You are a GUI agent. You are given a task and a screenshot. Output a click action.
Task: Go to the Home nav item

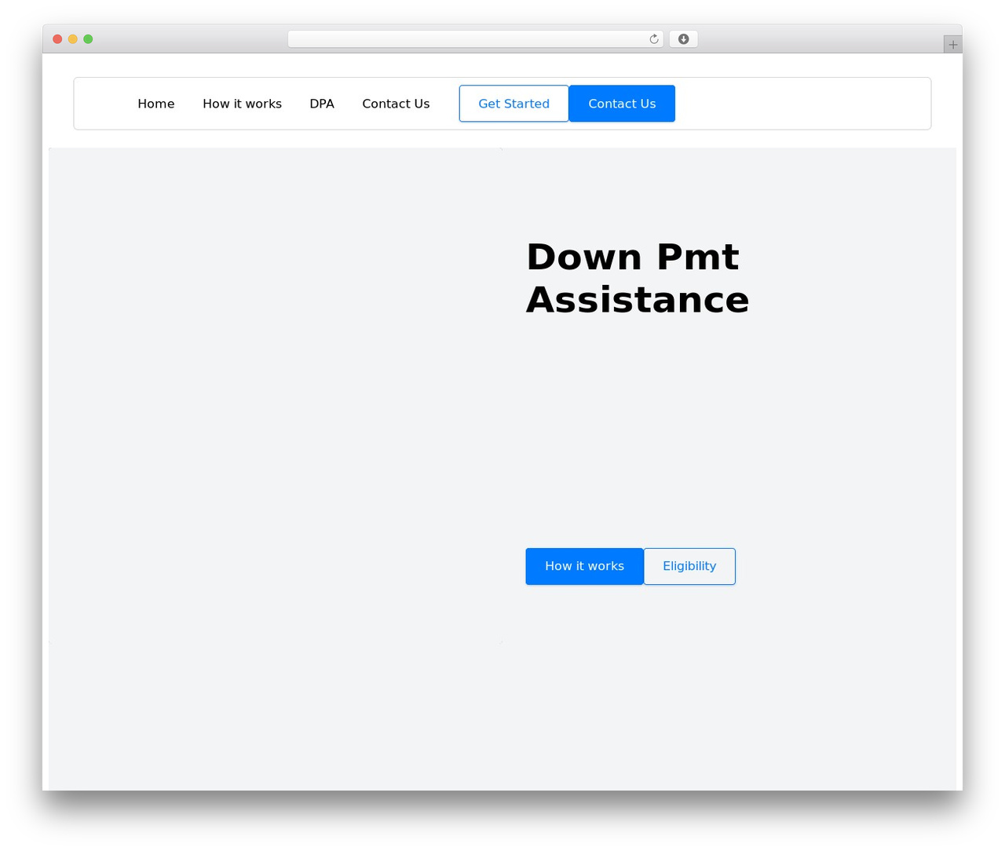[156, 104]
